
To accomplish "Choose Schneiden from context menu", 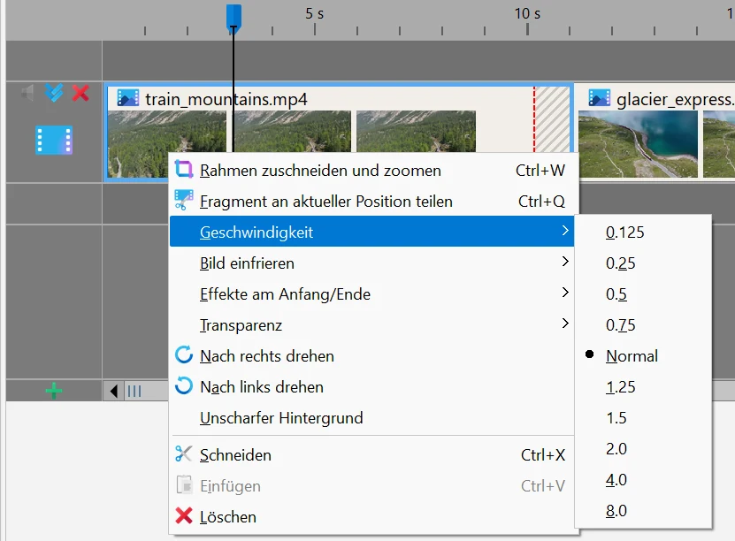I will click(x=373, y=455).
